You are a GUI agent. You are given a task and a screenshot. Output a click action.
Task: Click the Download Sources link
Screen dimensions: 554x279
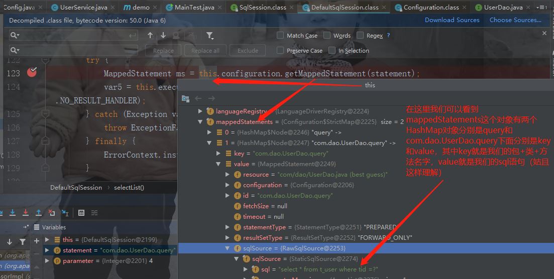pos(452,20)
